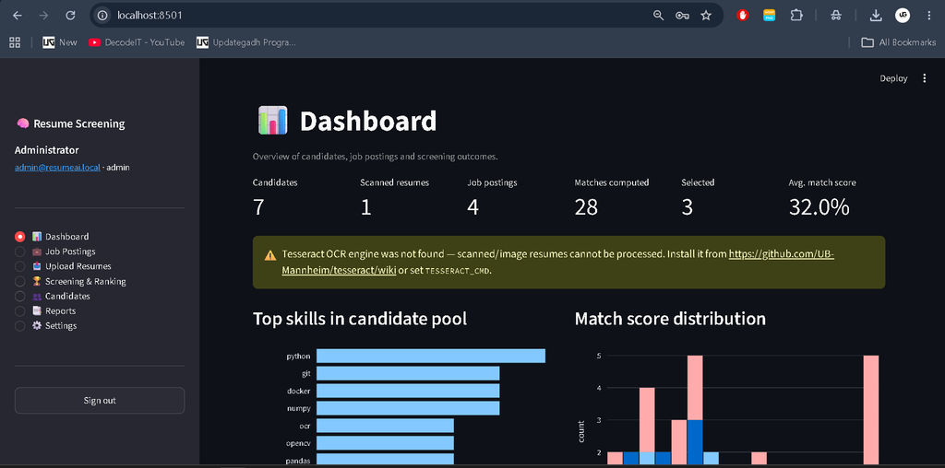Open the apps grid in bookmarks bar
The image size is (945, 468).
click(x=15, y=42)
